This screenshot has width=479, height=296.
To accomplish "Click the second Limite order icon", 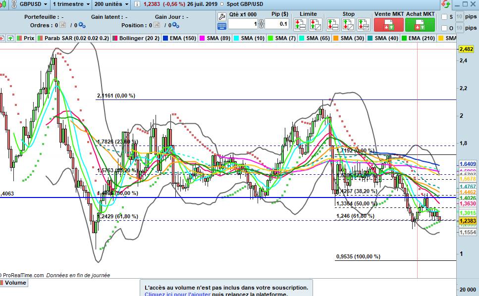I will pos(315,25).
